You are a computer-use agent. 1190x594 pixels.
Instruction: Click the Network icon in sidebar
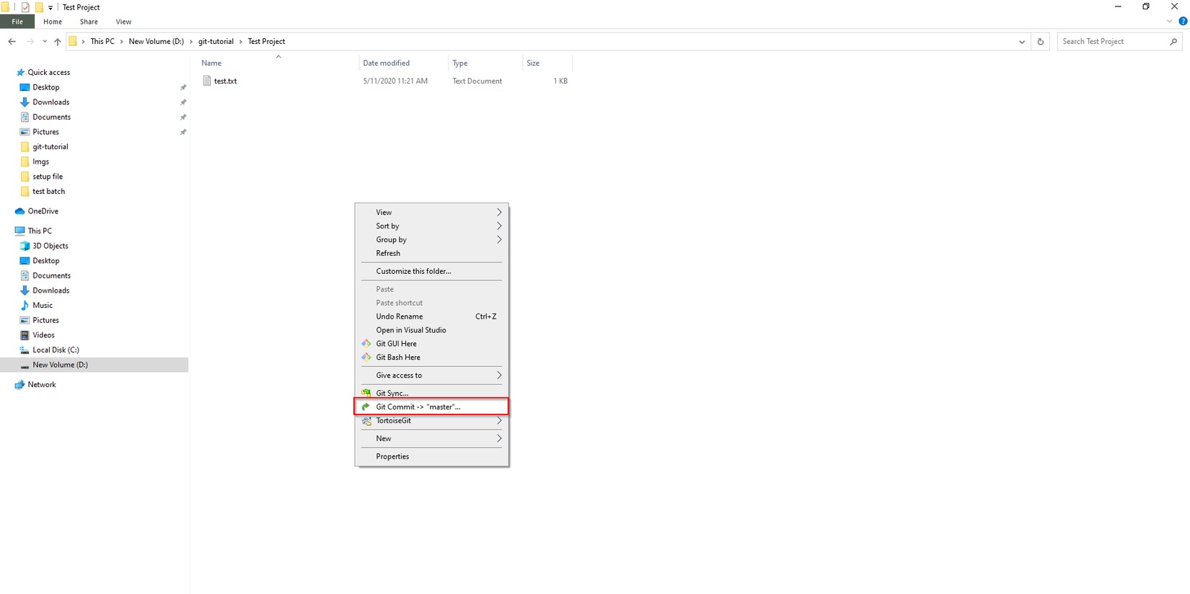pos(20,385)
